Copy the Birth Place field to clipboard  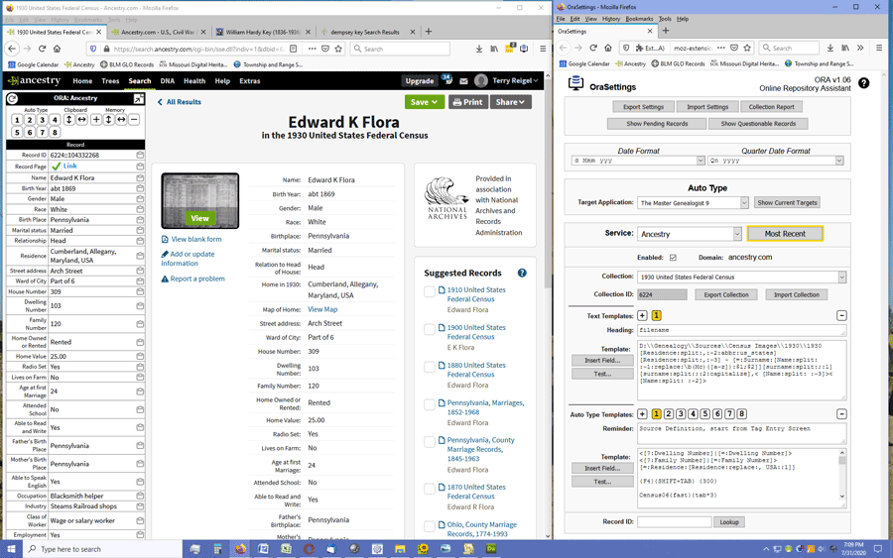click(x=140, y=220)
